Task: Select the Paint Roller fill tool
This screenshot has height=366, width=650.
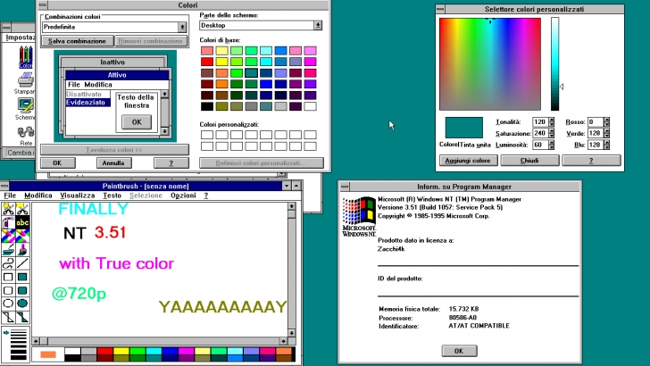Action: (8, 250)
